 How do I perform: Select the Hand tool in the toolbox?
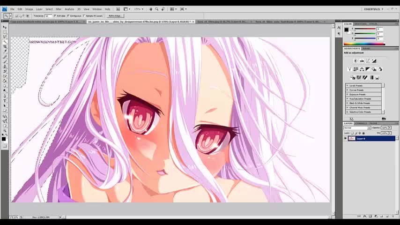pos(5,126)
